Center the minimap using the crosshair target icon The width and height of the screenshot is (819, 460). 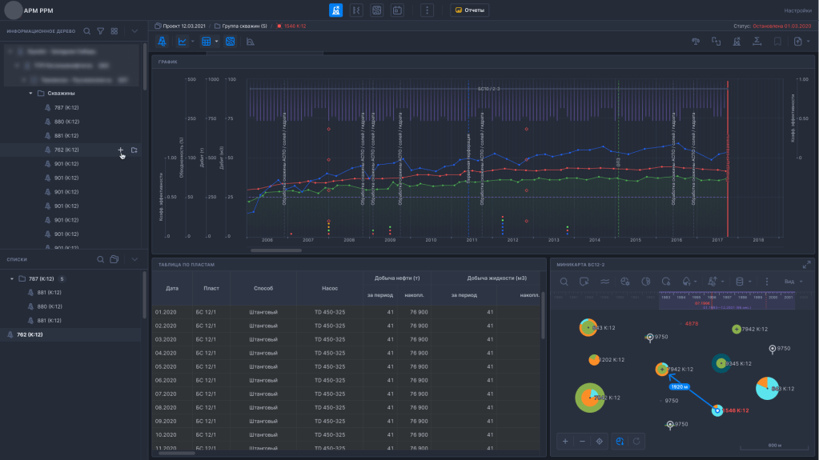(x=599, y=441)
